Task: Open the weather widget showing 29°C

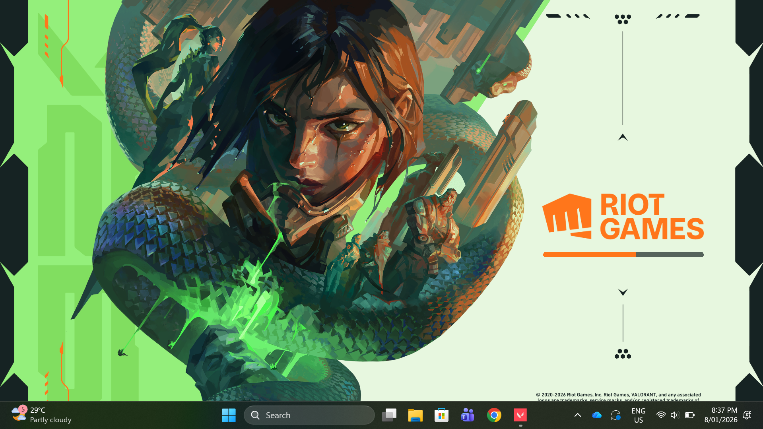Action: pos(38,415)
